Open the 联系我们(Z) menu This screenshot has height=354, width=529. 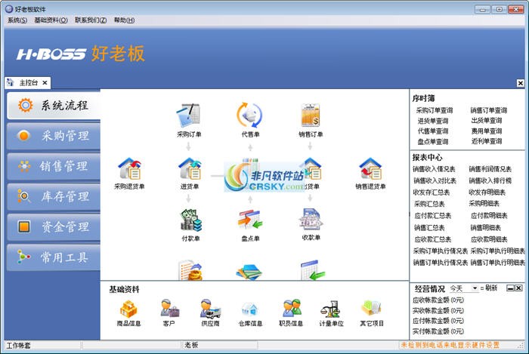point(91,20)
